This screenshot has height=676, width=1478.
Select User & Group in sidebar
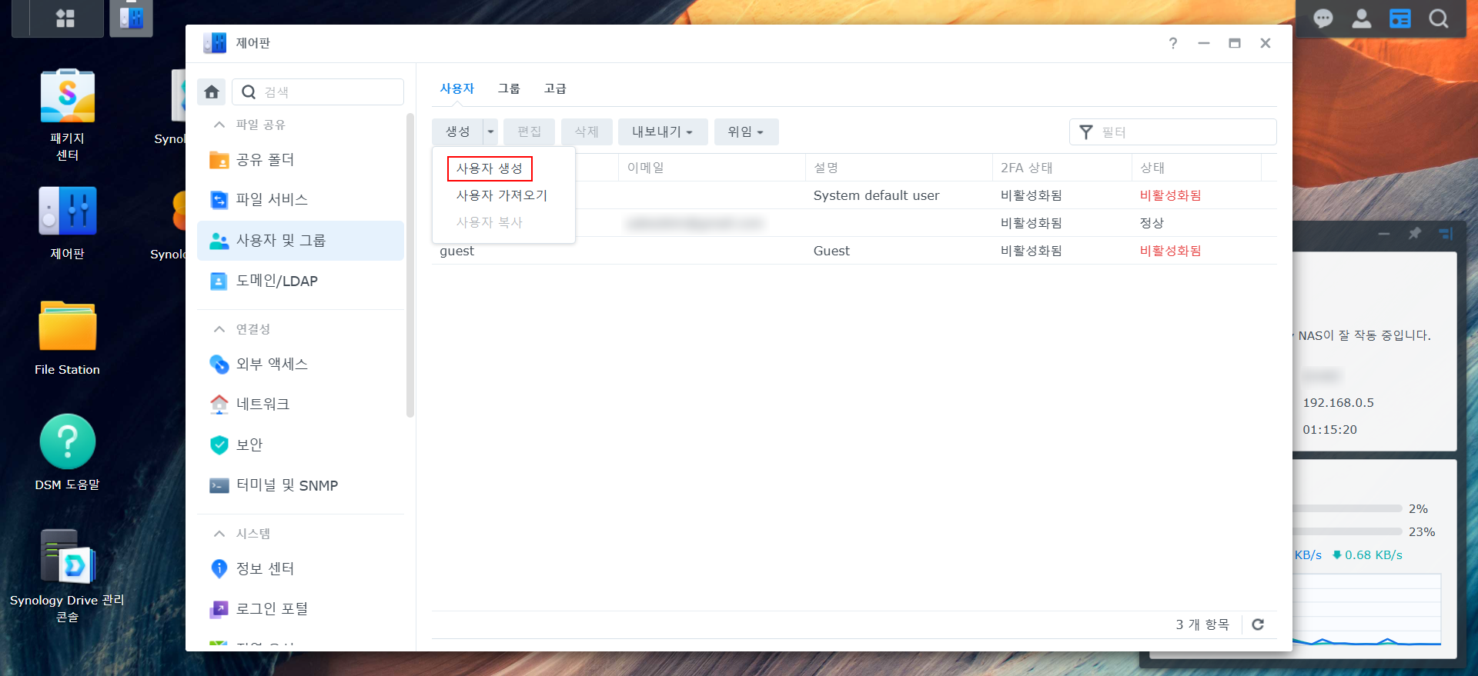pos(300,241)
